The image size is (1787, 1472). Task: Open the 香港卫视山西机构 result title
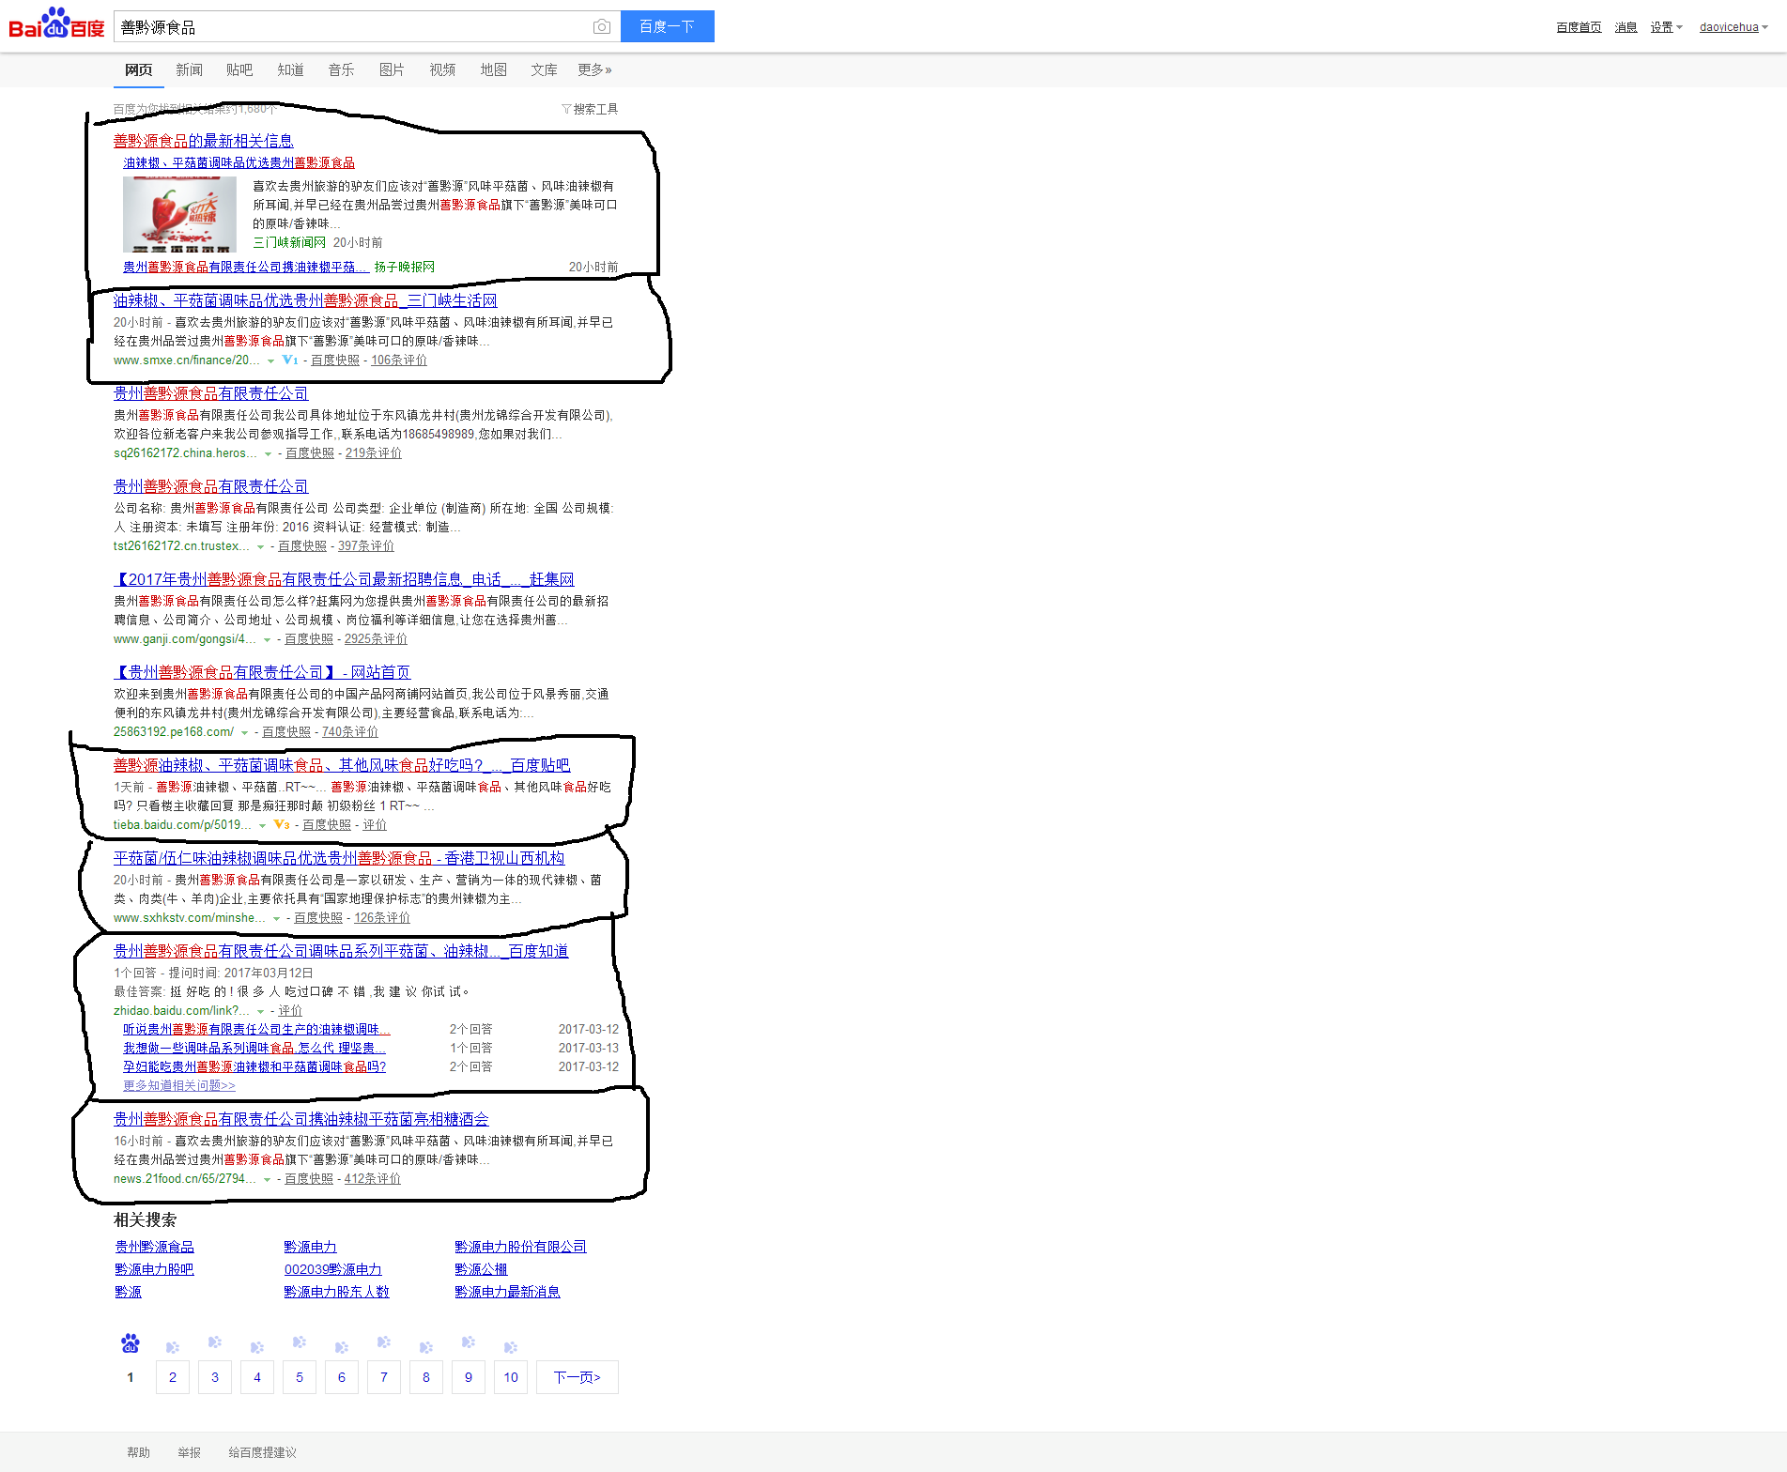pyautogui.click(x=339, y=858)
